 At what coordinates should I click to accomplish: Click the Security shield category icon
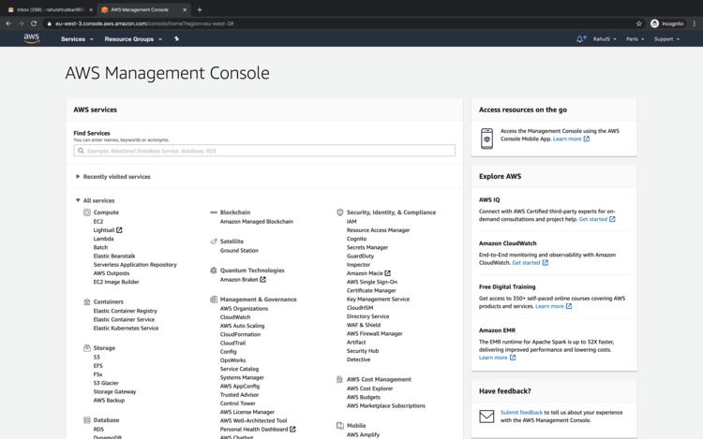(340, 212)
